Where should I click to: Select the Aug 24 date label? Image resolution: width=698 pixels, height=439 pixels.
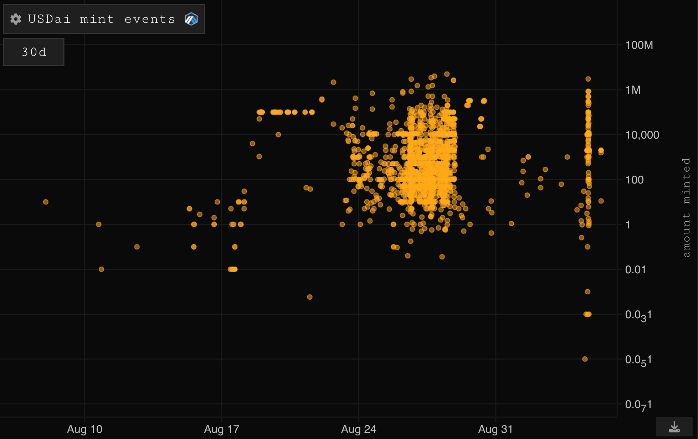359,429
